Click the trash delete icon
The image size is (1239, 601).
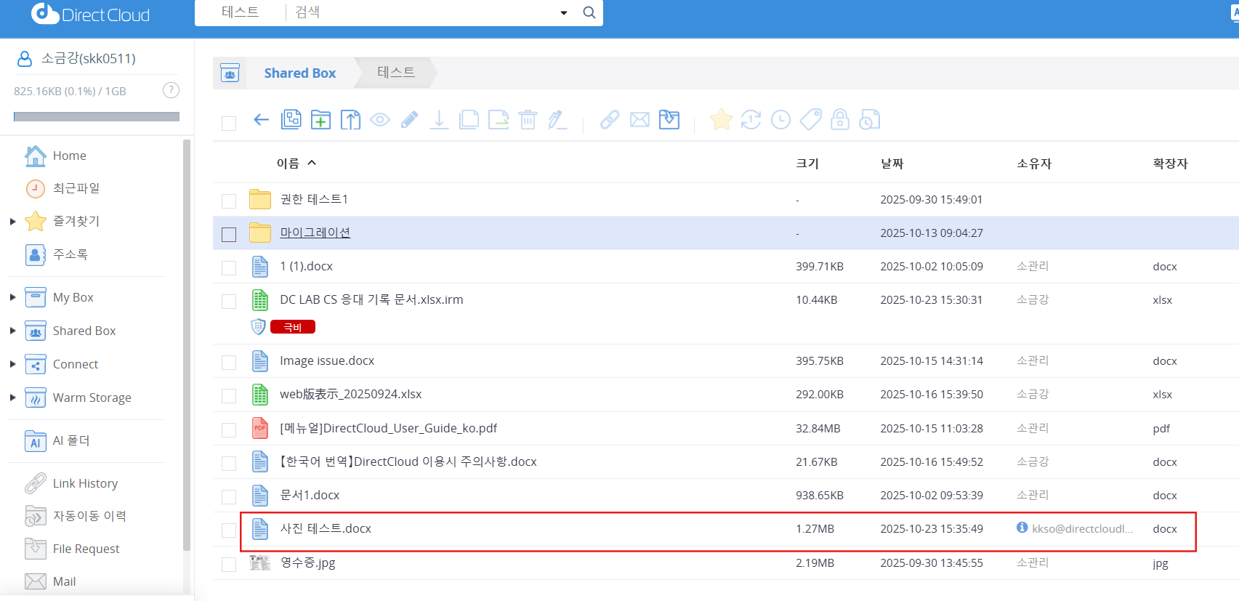[x=528, y=120]
